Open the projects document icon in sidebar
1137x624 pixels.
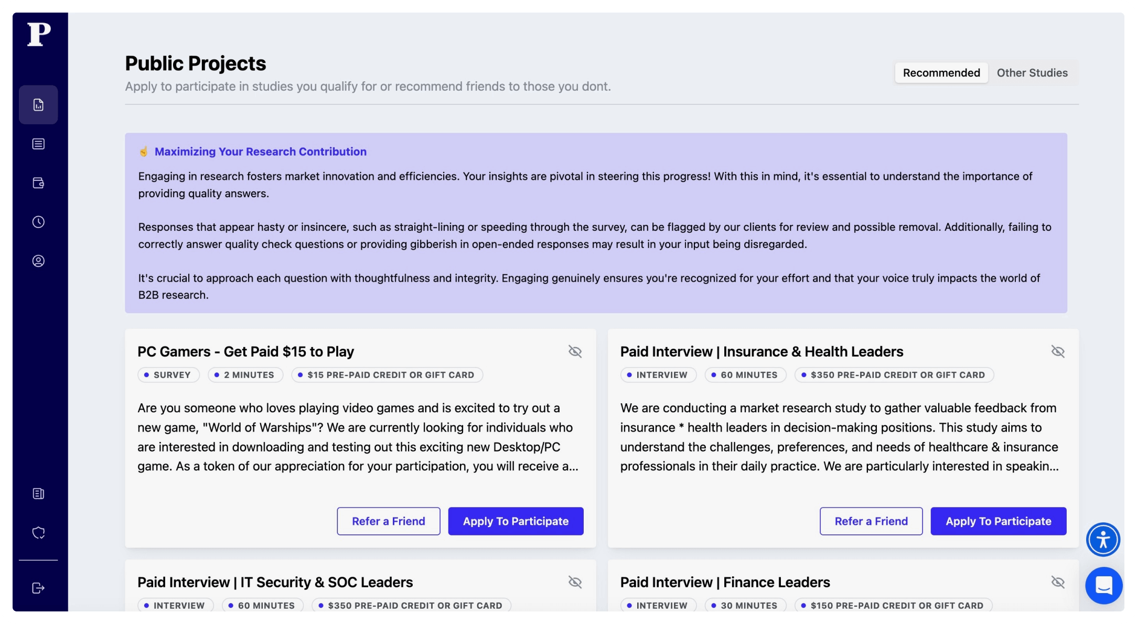click(38, 105)
